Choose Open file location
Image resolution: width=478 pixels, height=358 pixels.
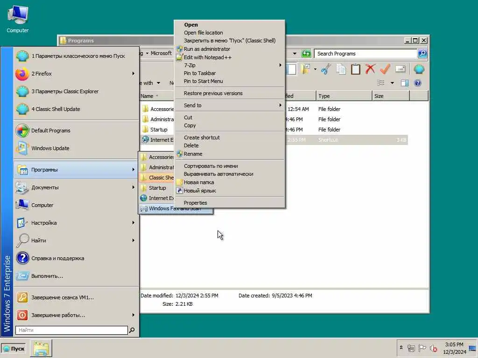(x=229, y=33)
